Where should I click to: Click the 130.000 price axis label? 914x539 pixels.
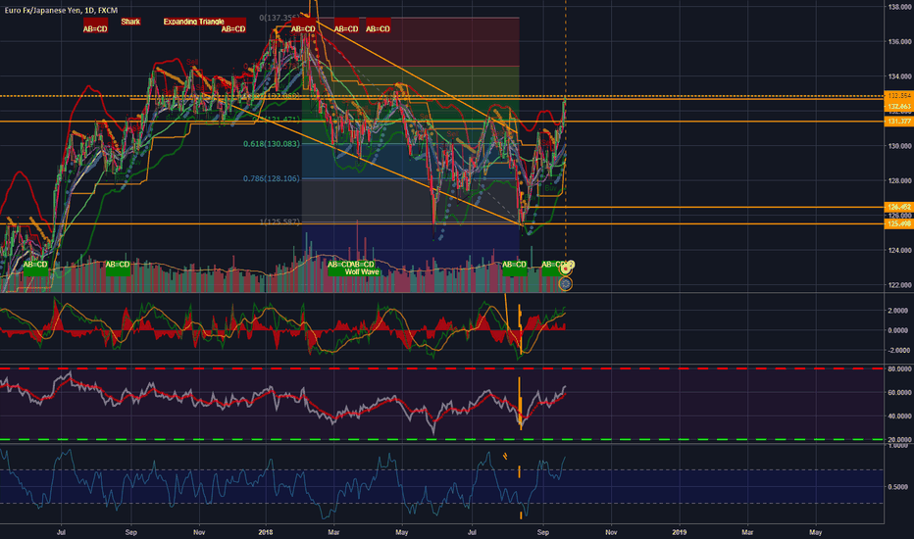[x=899, y=146]
